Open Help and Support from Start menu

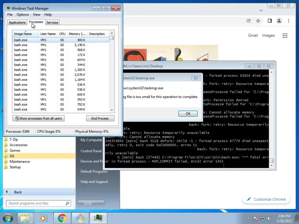[94, 182]
